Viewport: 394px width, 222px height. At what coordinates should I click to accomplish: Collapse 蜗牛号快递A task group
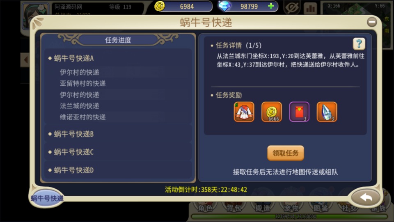(118, 58)
